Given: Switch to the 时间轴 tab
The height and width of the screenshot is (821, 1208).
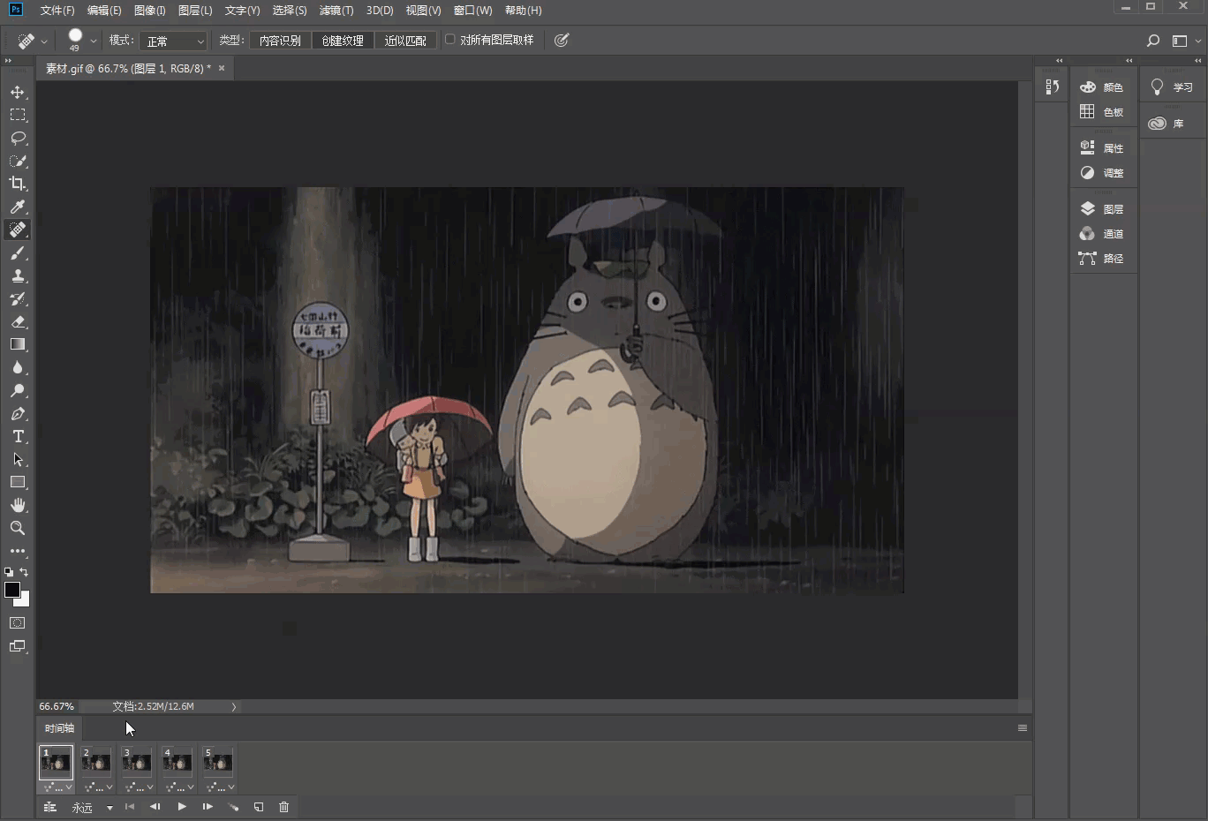Looking at the screenshot, I should tap(59, 728).
